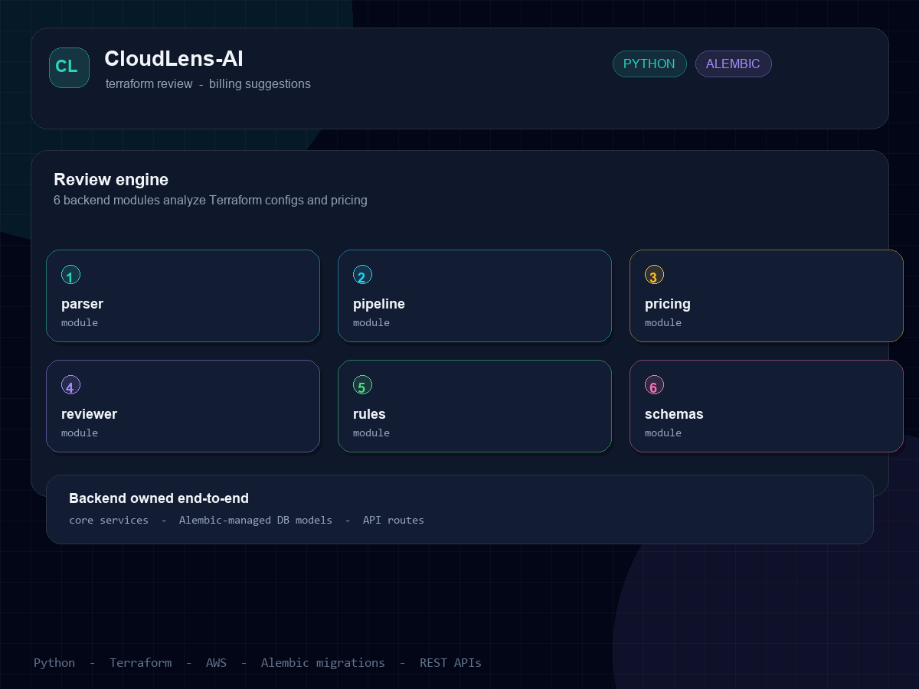Click "Python" in the footer
919x689 pixels.
click(54, 663)
